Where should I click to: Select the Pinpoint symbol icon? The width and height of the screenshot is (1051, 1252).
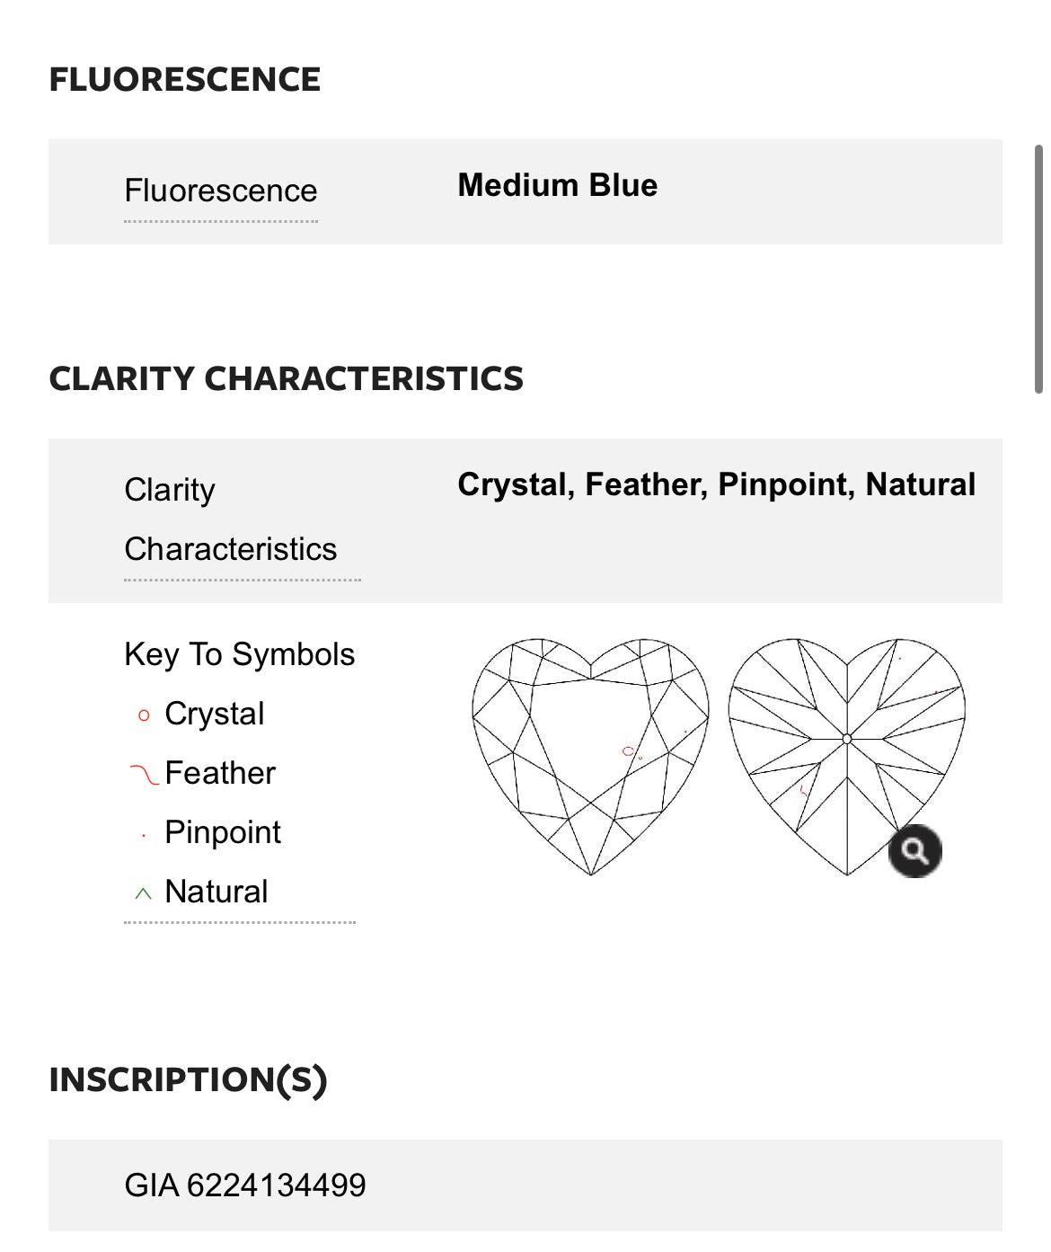tap(142, 834)
